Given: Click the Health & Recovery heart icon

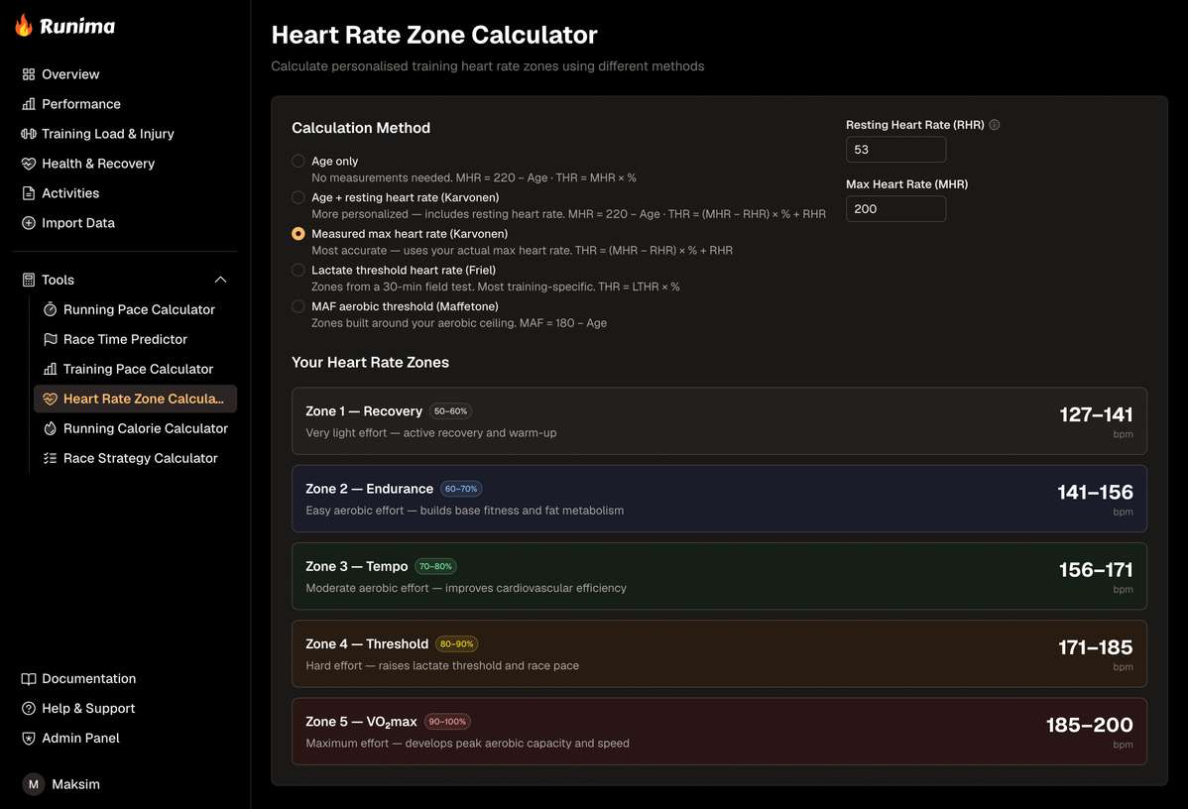Looking at the screenshot, I should (29, 164).
